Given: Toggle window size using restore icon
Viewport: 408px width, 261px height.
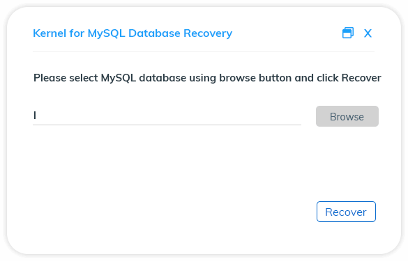Looking at the screenshot, I should (348, 33).
